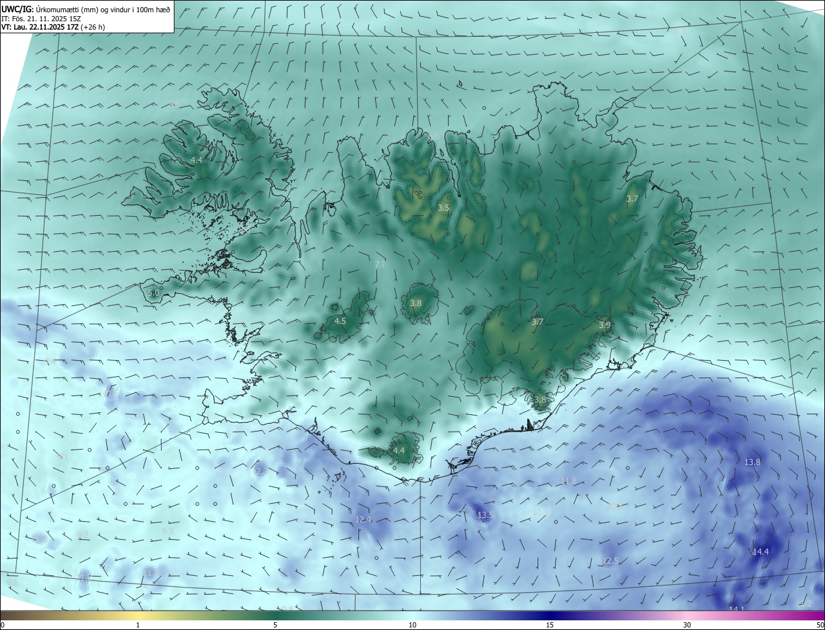825x630 pixels.
Task: Click the 50 tick label on the color scale
Action: point(819,625)
